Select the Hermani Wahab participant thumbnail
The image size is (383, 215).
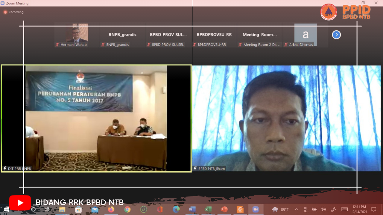coord(77,35)
